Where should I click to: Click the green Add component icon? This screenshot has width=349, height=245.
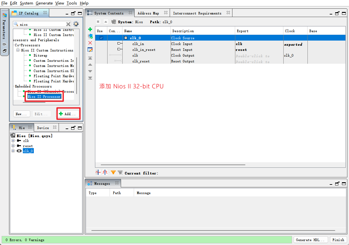[90, 29]
